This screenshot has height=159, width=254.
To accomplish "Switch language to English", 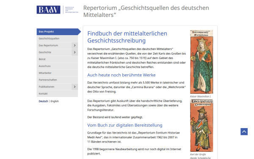I will [55, 101].
